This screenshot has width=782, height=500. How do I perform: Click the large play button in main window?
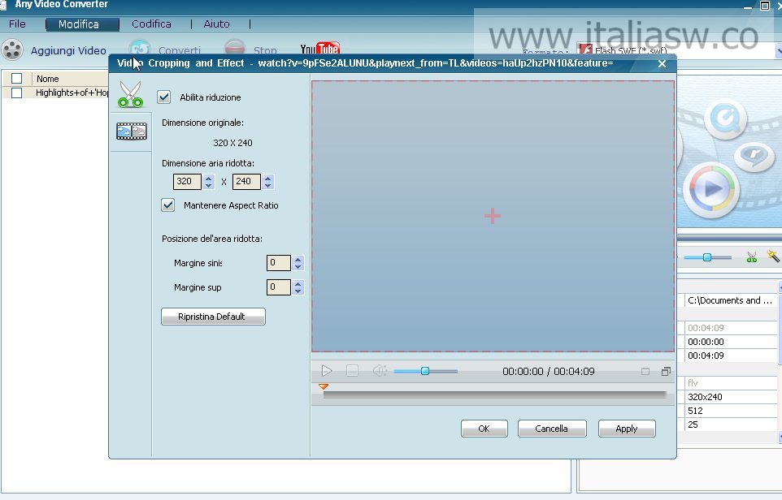(711, 189)
